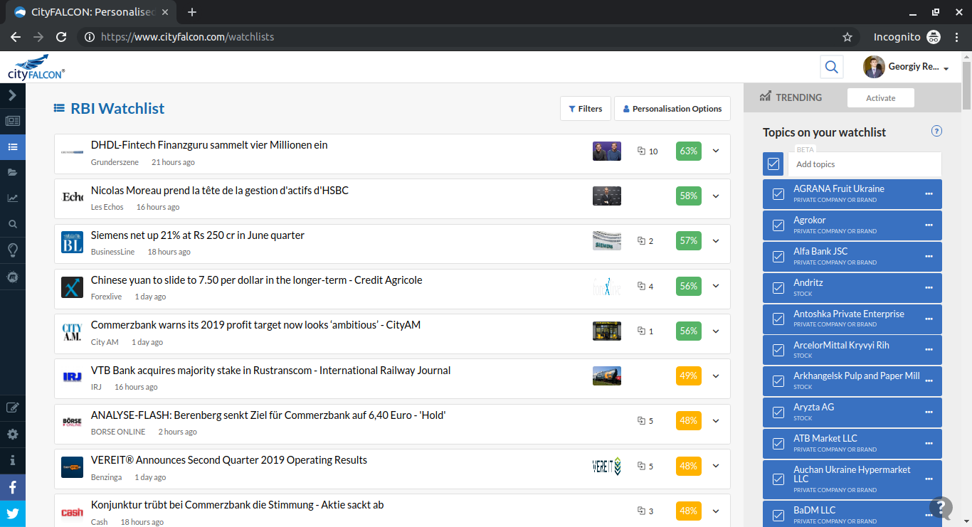Toggle the select-all topics checkbox
972x527 pixels.
click(773, 164)
